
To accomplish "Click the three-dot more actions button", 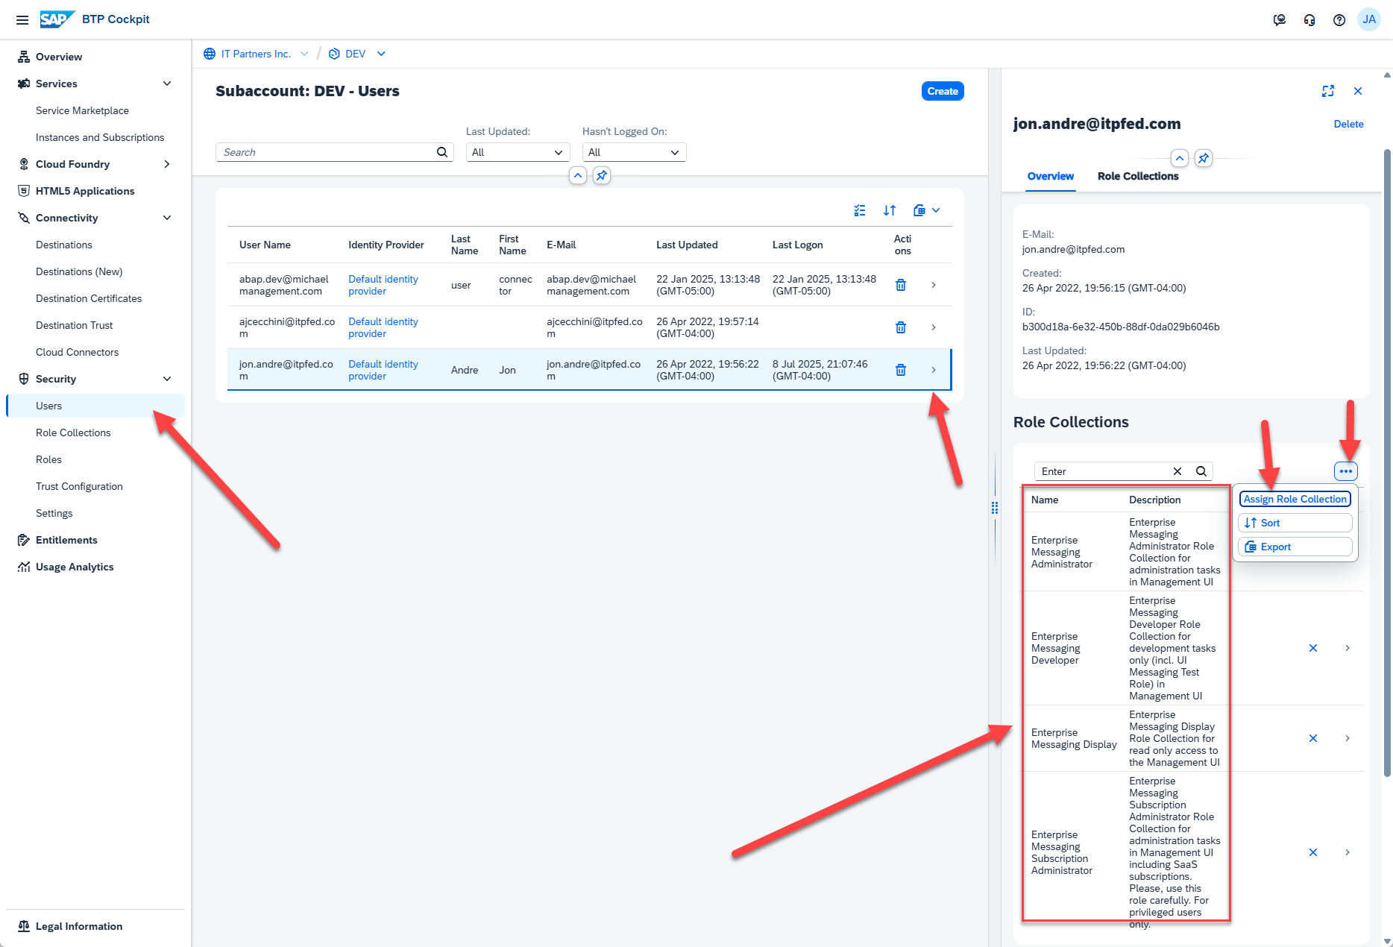I will [1345, 471].
